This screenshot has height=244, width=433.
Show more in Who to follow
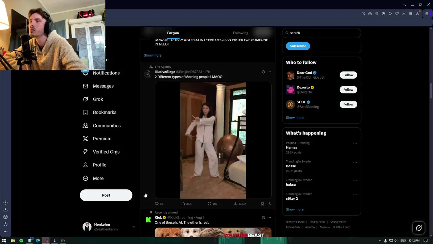295,118
